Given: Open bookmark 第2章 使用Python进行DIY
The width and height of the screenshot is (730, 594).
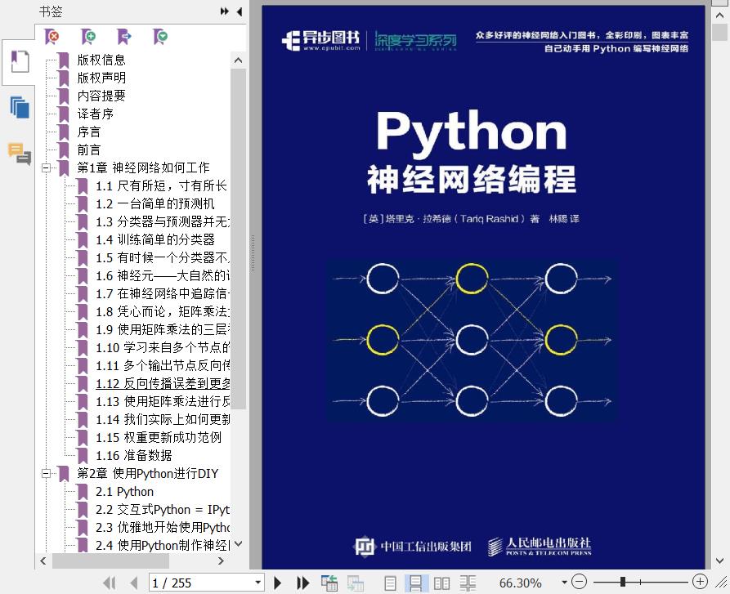Looking at the screenshot, I should [x=148, y=474].
